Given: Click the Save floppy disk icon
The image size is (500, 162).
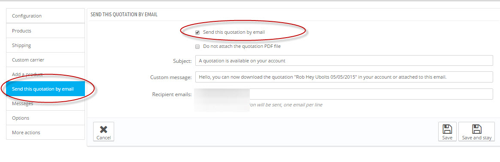Looking at the screenshot, I should [447, 129].
